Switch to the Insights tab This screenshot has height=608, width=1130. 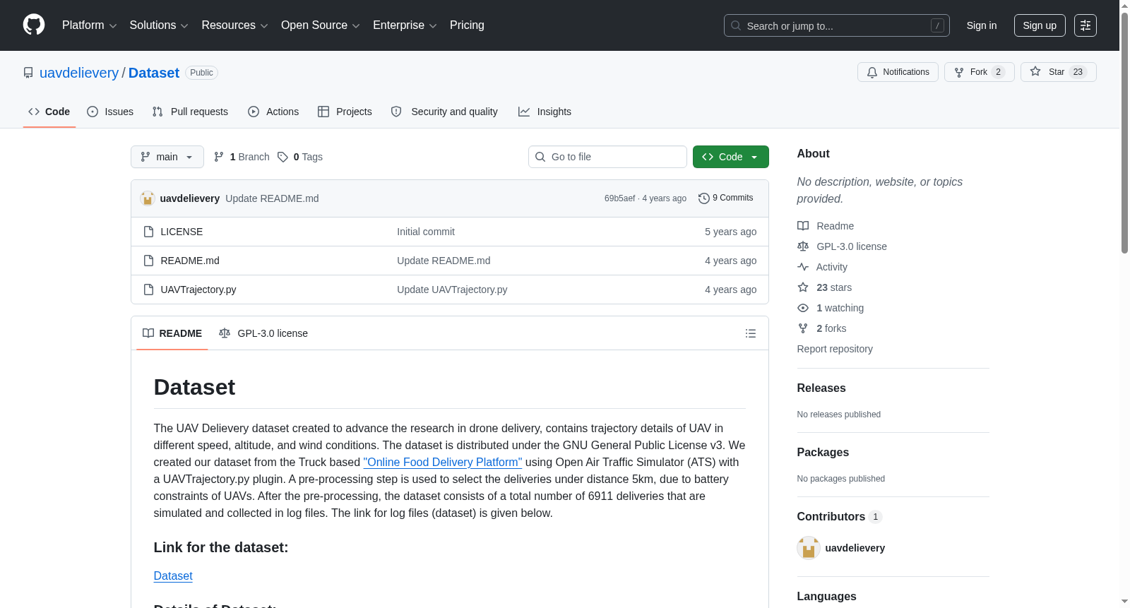pos(545,112)
